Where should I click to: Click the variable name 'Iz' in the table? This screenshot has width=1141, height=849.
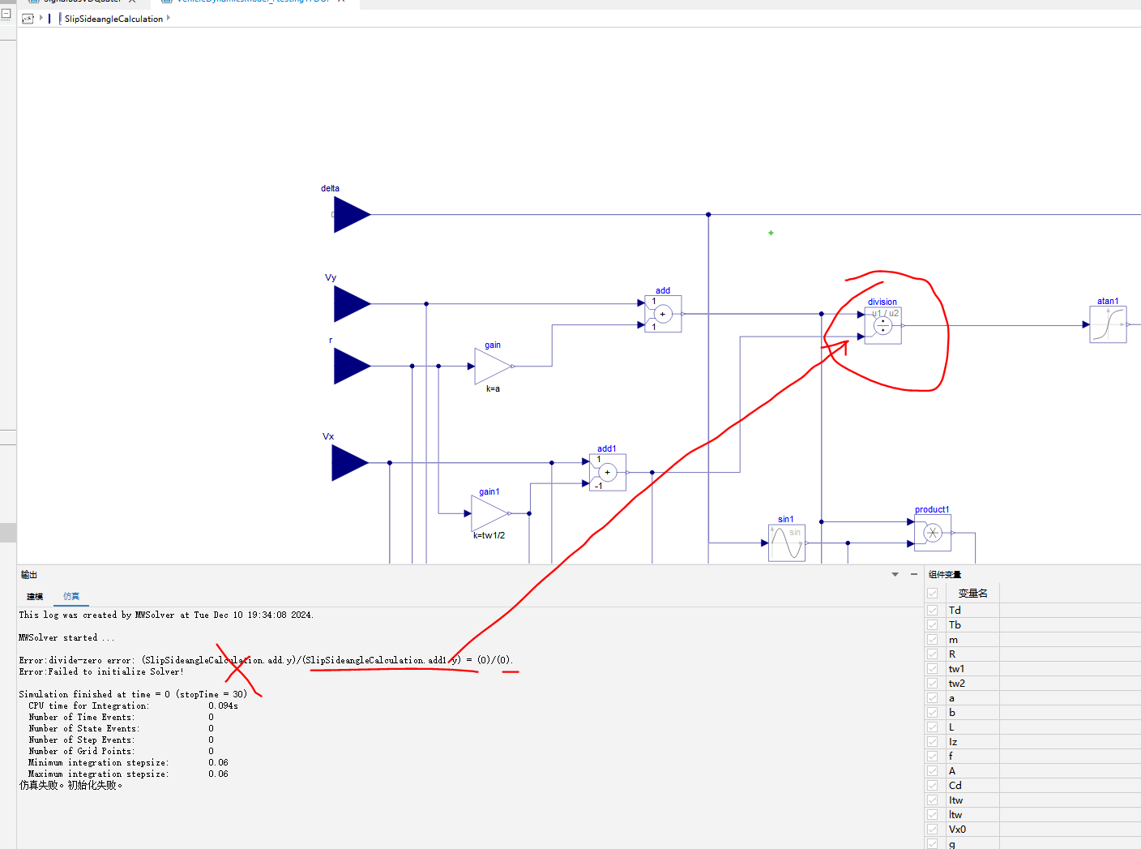pyautogui.click(x=953, y=742)
